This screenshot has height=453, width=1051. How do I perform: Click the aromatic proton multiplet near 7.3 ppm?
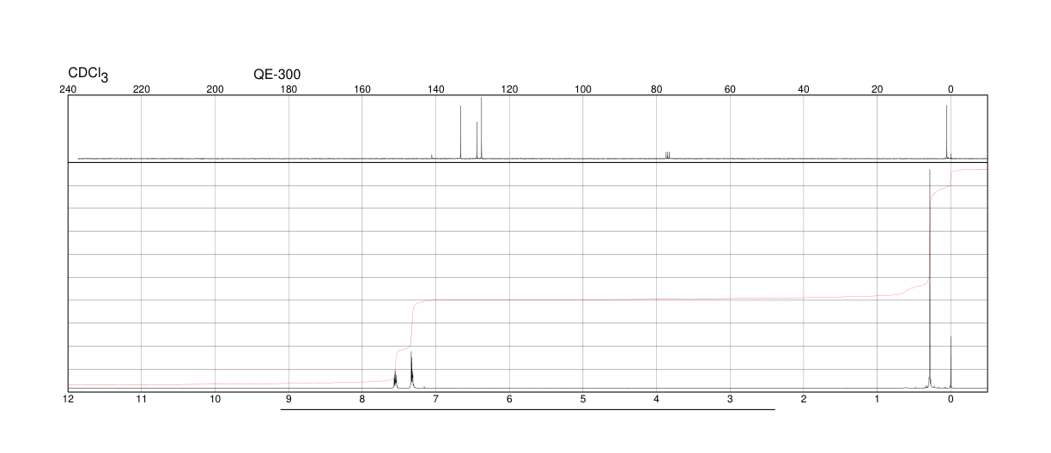[x=412, y=371]
